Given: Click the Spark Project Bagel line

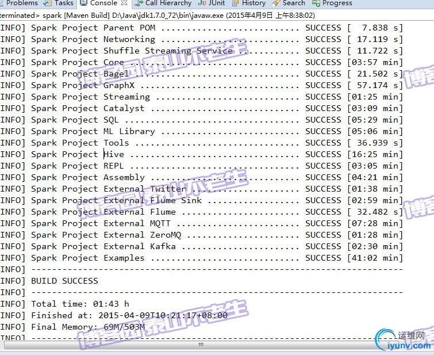Looking at the screenshot, I should point(201,74).
